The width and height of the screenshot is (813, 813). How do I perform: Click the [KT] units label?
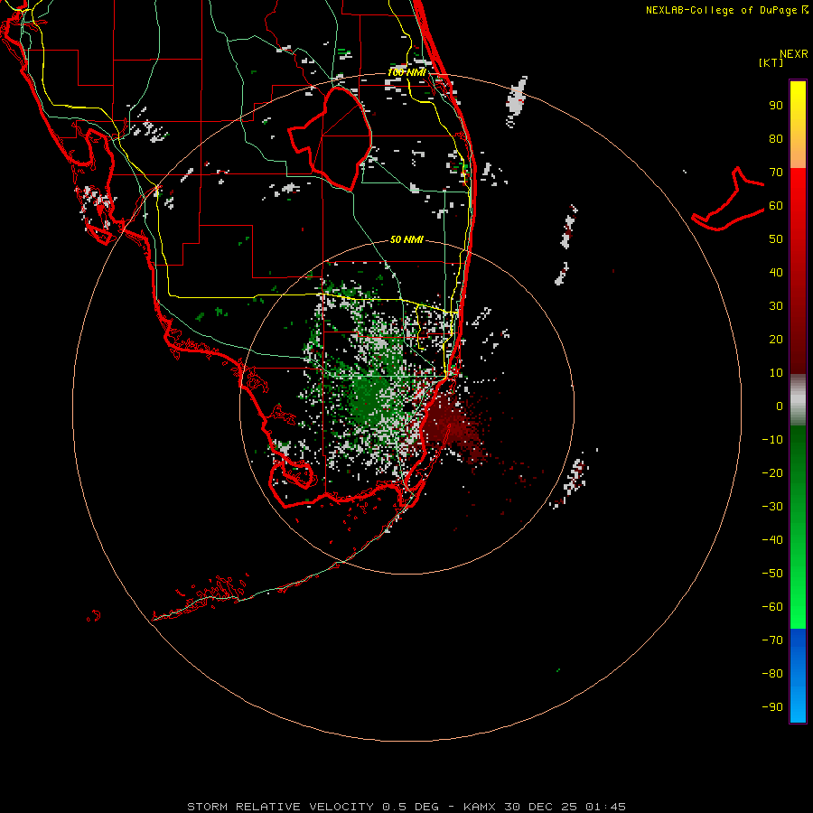[771, 62]
